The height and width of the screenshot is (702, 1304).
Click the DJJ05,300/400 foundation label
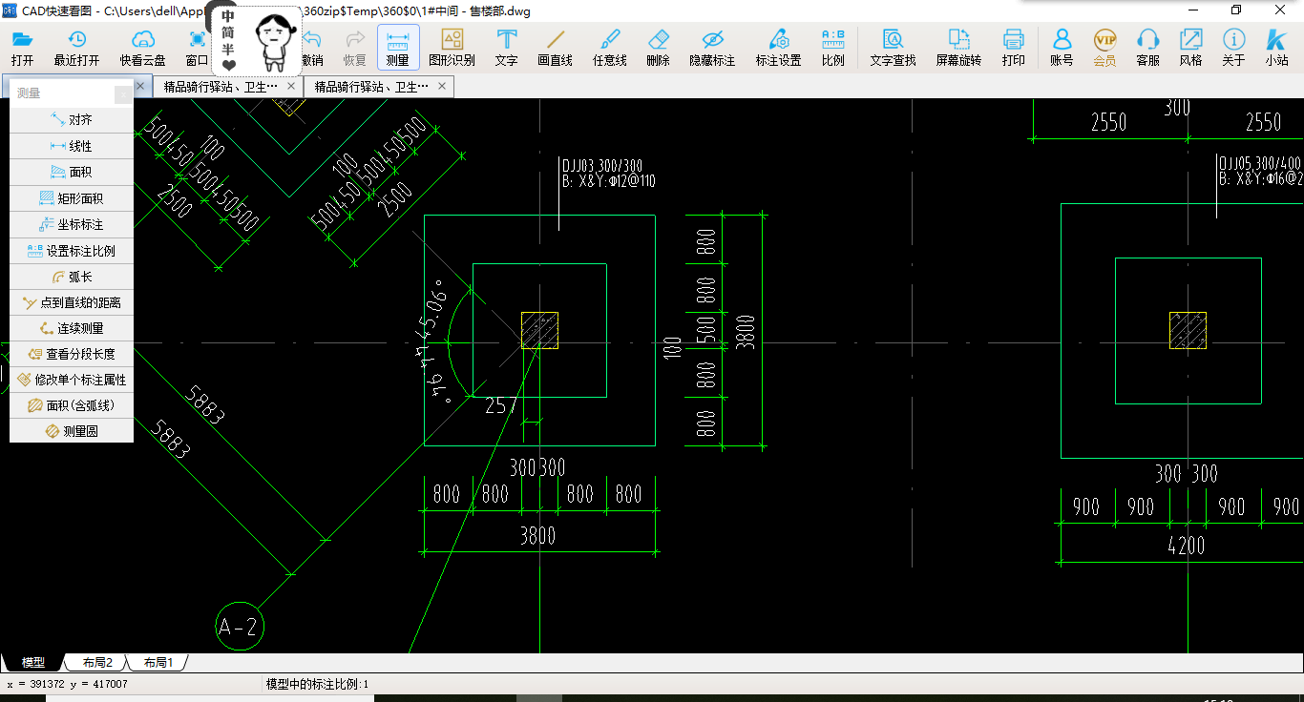tap(1260, 163)
